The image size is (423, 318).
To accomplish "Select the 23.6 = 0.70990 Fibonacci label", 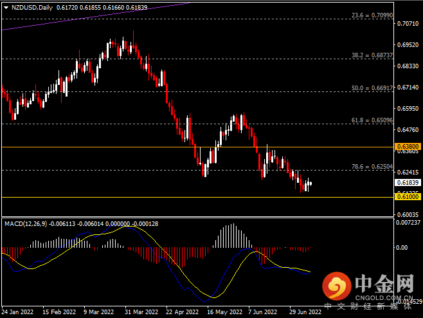I will 372,15.
